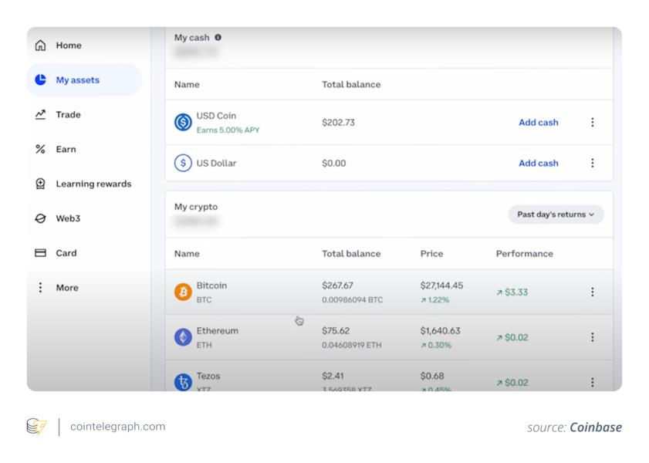Click the Earns 5.00% APY text

click(x=228, y=130)
